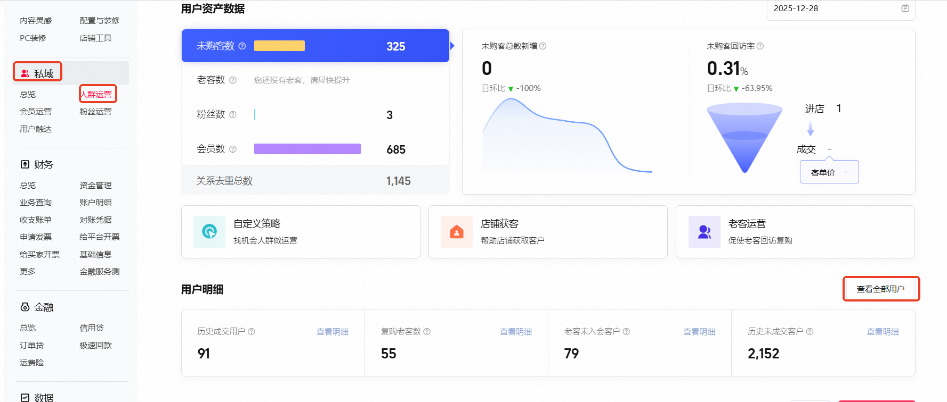Open 对账凭据 under 财务
The height and width of the screenshot is (402, 947).
(95, 220)
